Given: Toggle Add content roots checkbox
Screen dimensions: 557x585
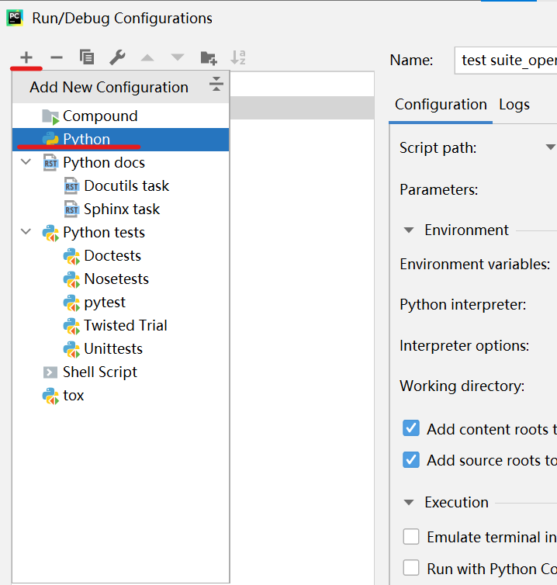Looking at the screenshot, I should 411,429.
